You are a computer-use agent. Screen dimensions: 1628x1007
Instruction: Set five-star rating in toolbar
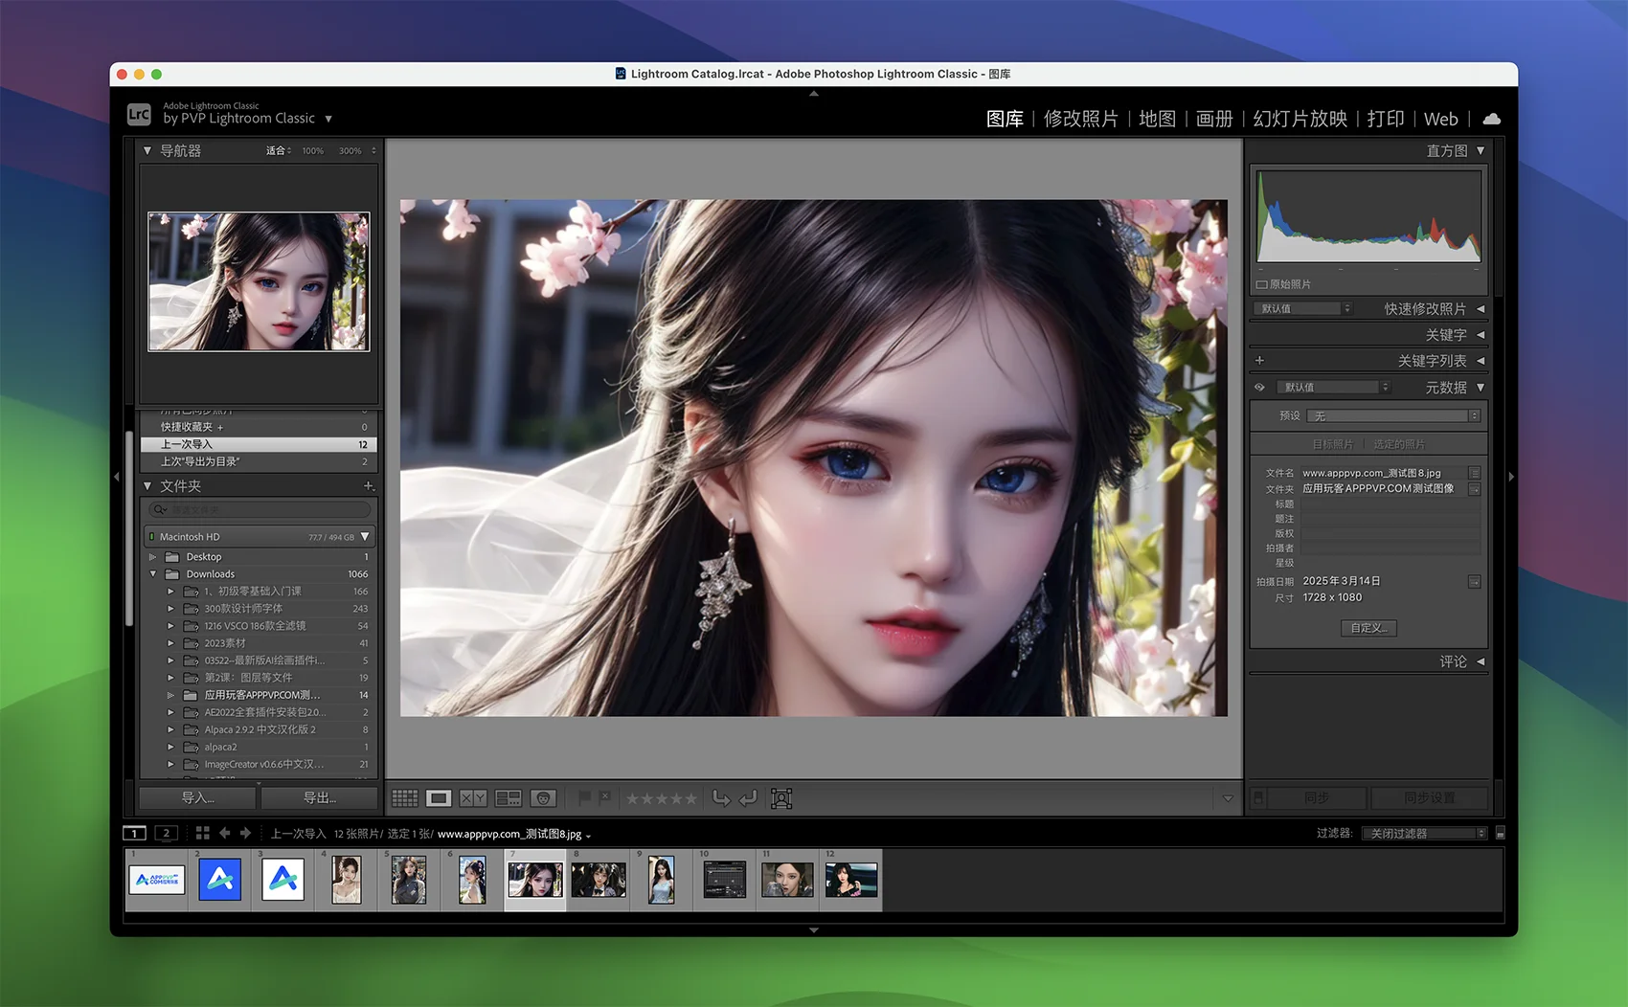tap(691, 798)
